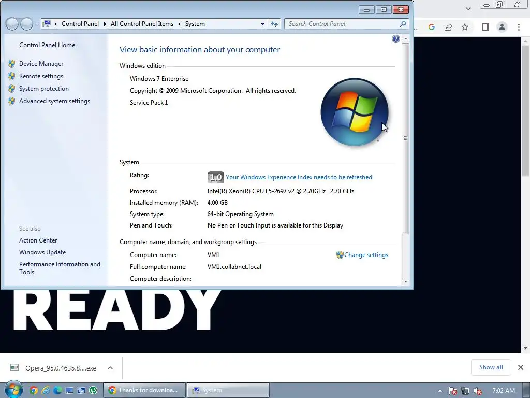This screenshot has height=398, width=530.
Task: Click Change settings for computer name
Action: pos(366,255)
